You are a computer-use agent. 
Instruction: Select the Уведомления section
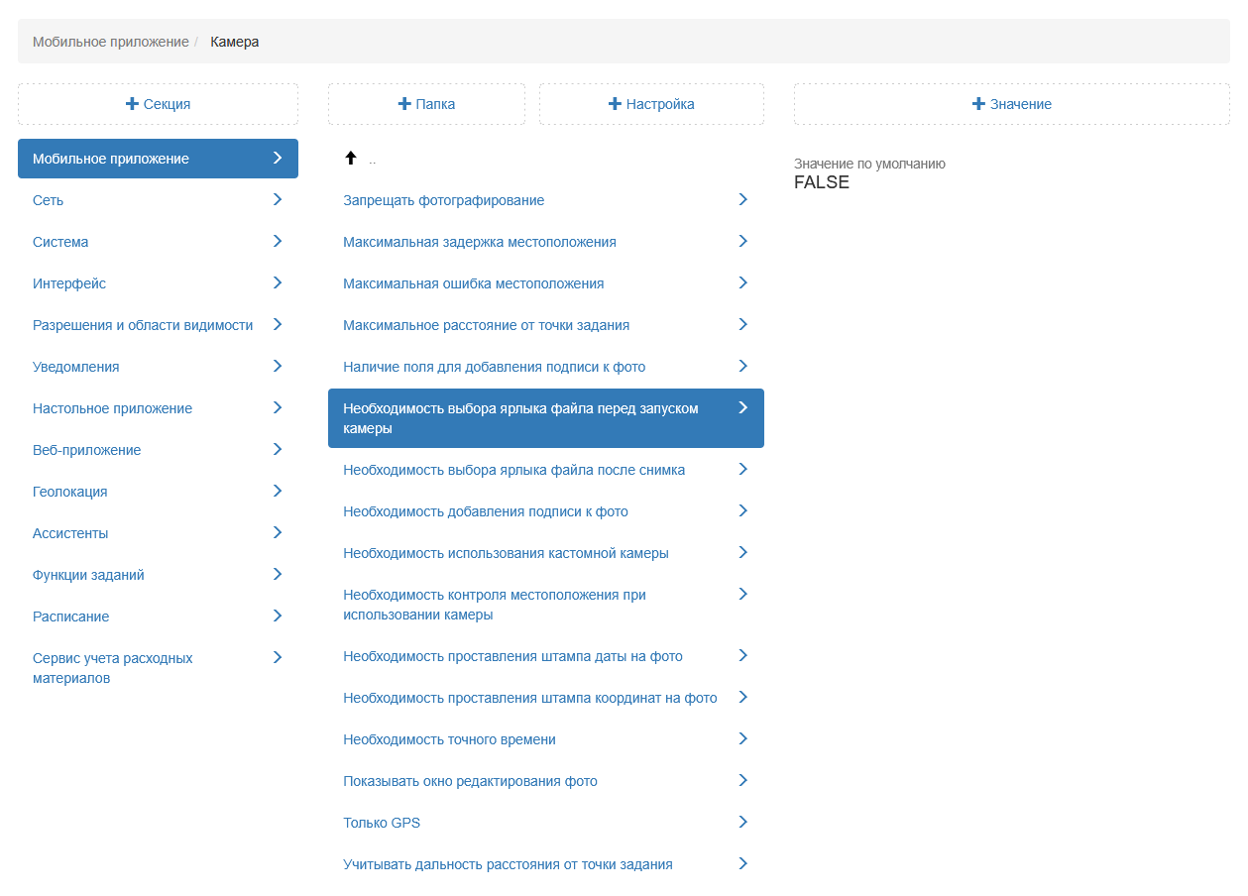click(x=76, y=367)
